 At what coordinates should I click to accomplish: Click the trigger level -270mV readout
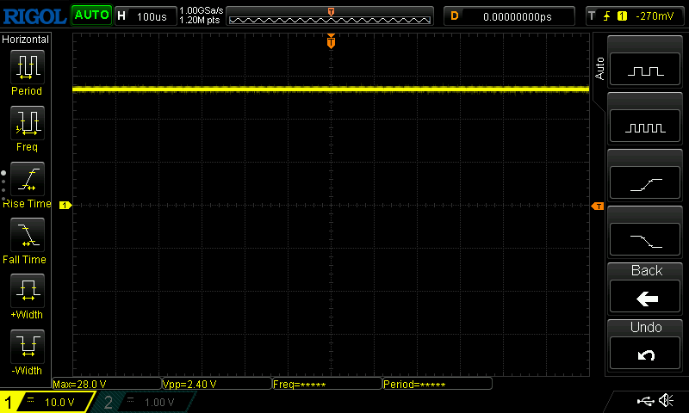tap(655, 16)
